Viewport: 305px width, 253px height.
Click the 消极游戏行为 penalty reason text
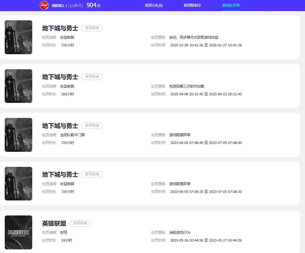click(x=180, y=233)
